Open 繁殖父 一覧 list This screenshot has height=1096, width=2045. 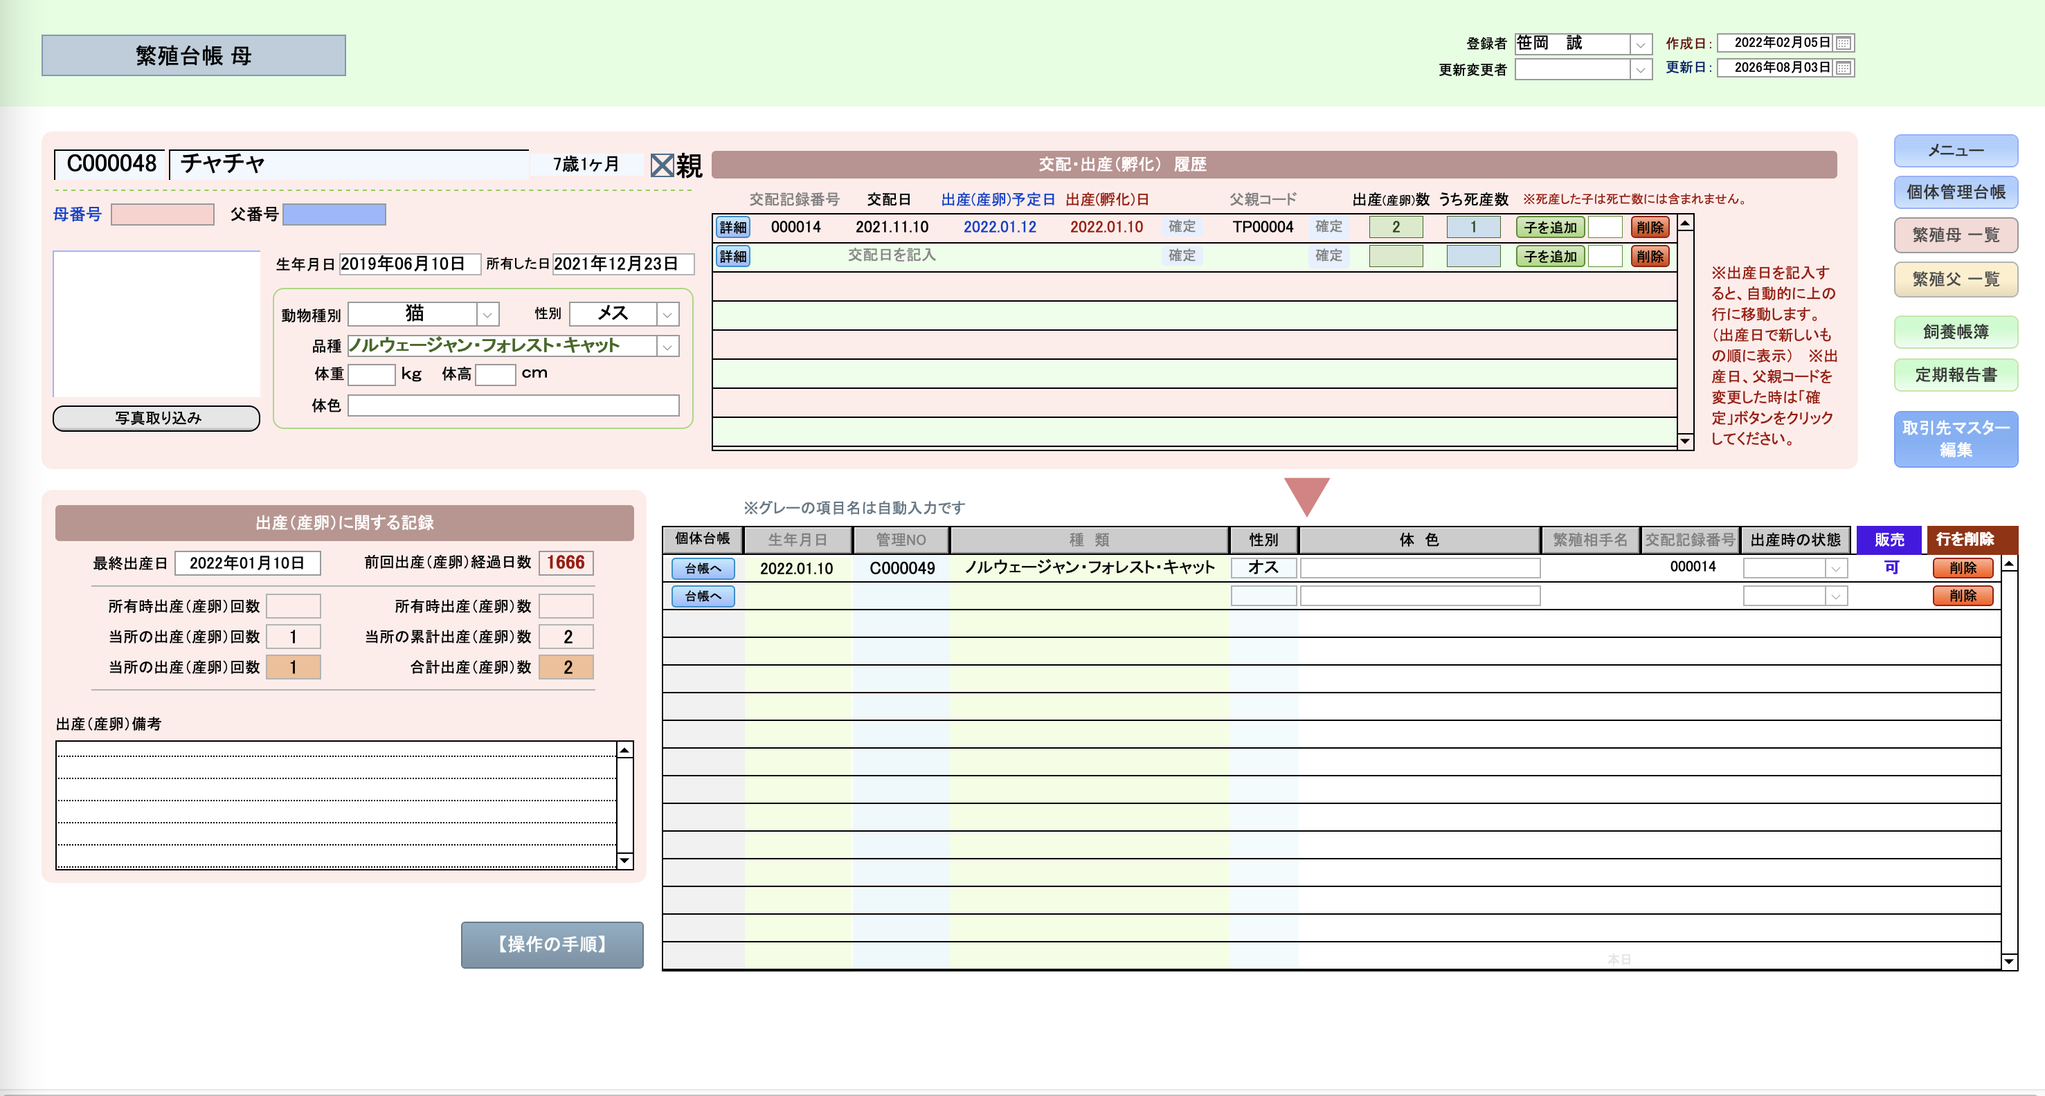tap(1955, 280)
